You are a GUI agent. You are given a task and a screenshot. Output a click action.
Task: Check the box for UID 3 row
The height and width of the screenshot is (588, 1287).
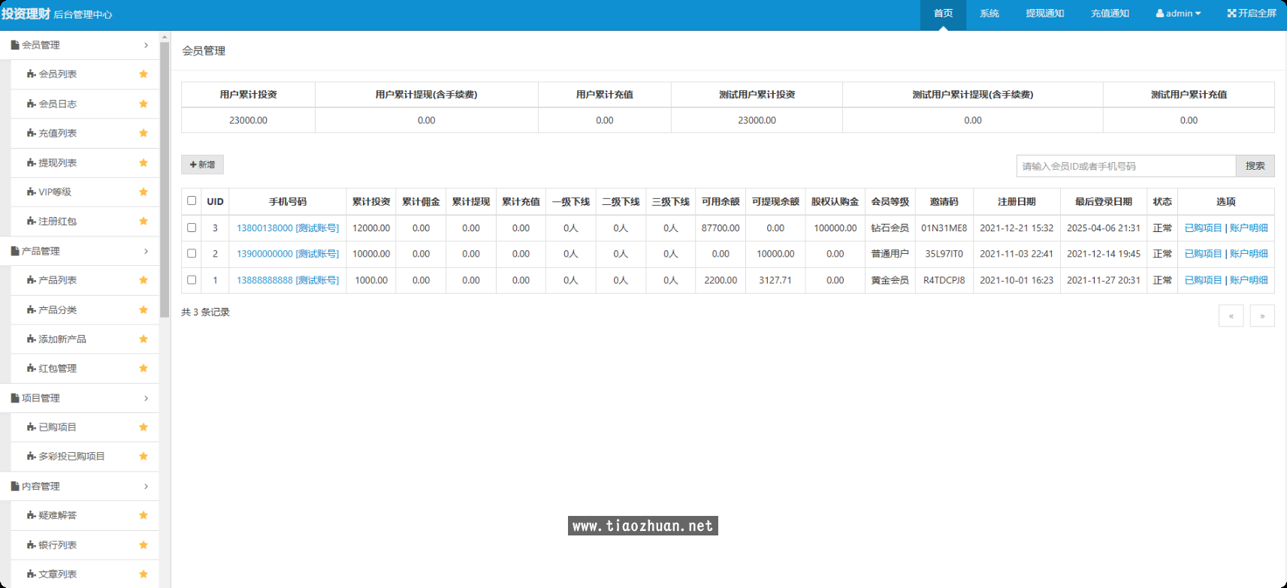pyautogui.click(x=192, y=228)
